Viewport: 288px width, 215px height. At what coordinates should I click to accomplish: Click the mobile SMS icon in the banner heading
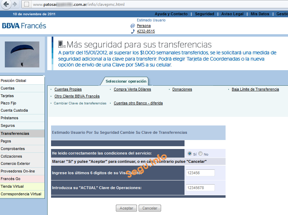pos(62,44)
